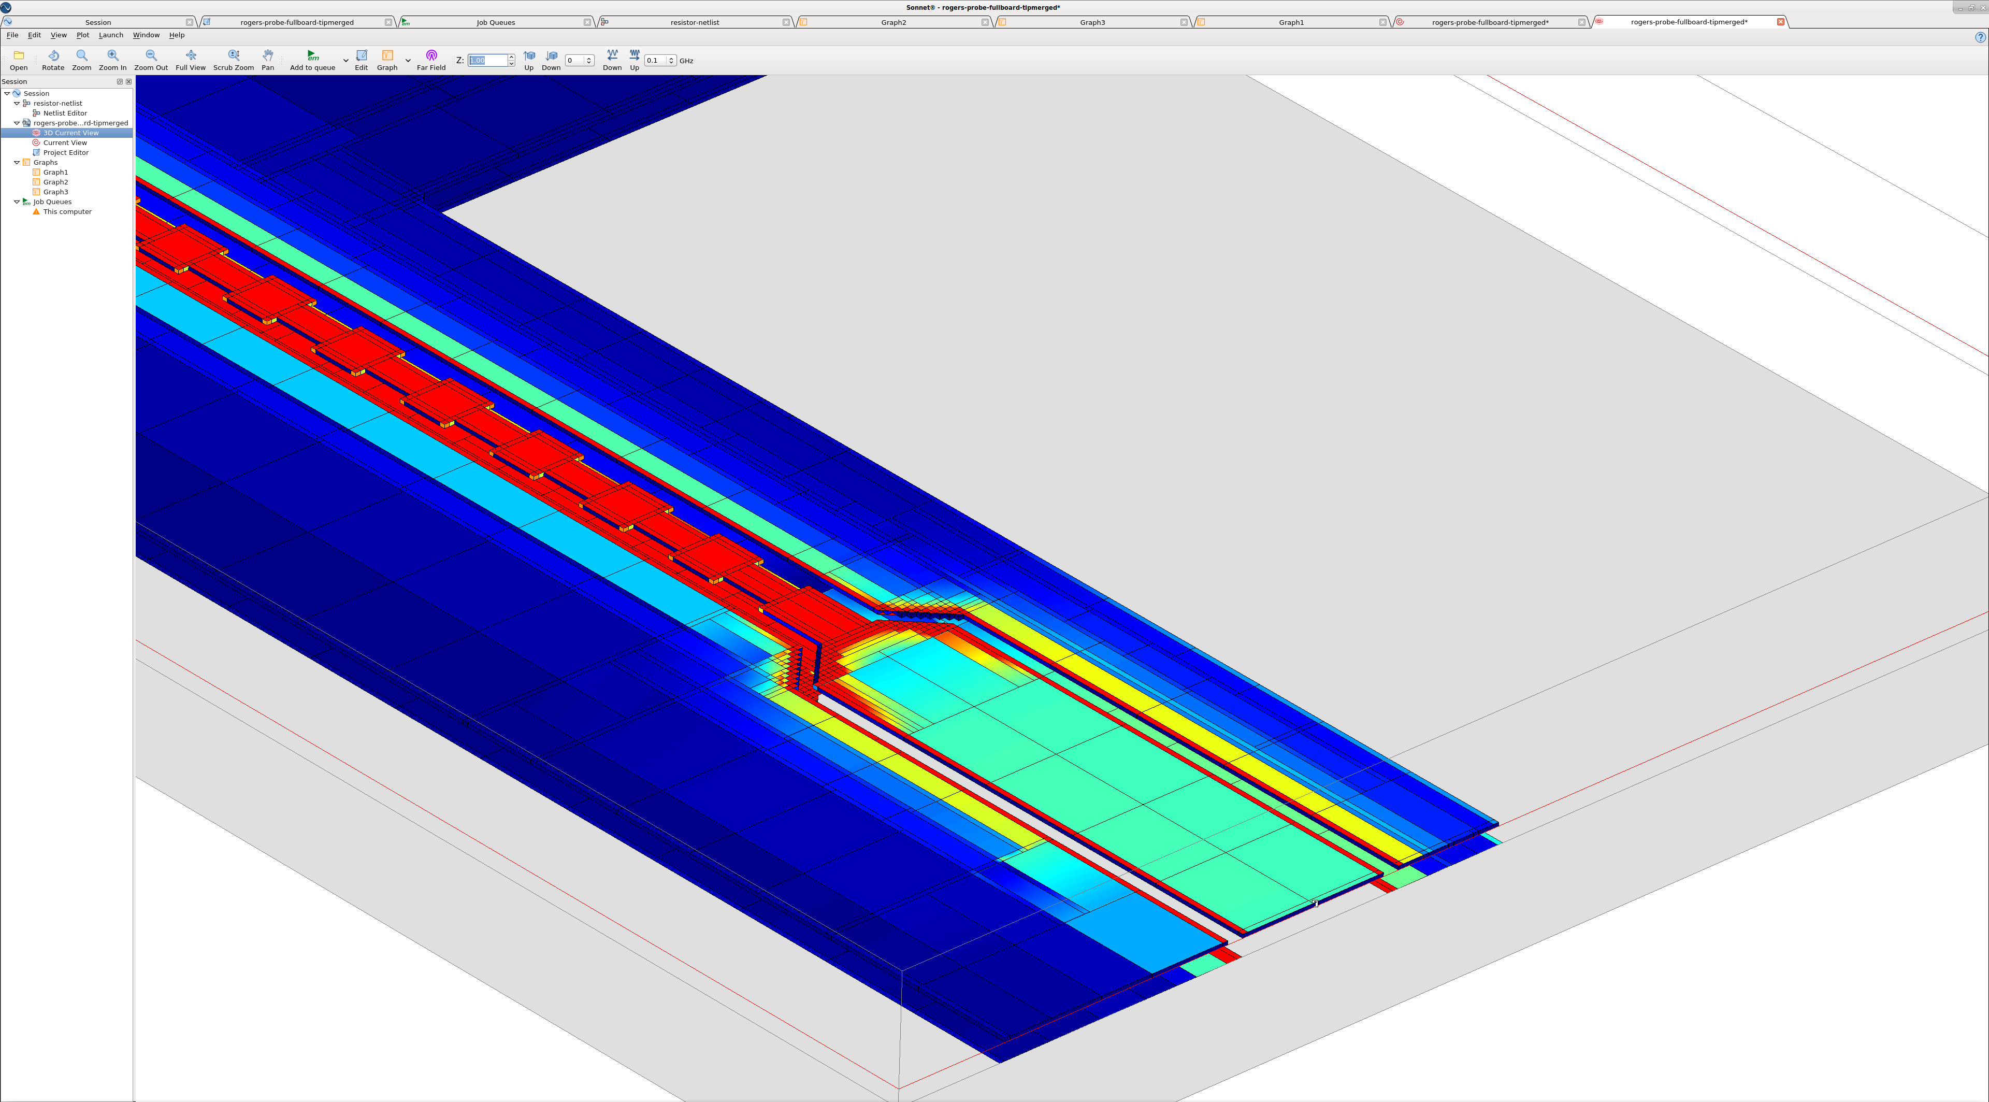Open the Add to queue dropdown arrow
The height and width of the screenshot is (1102, 1989).
[x=345, y=60]
